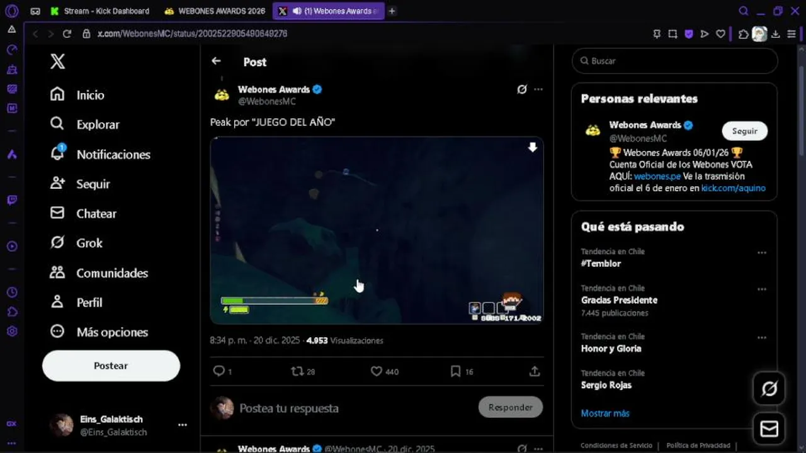Focus the Buscar search field

tap(674, 61)
